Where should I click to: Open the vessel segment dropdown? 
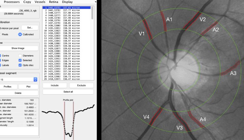[35, 79]
